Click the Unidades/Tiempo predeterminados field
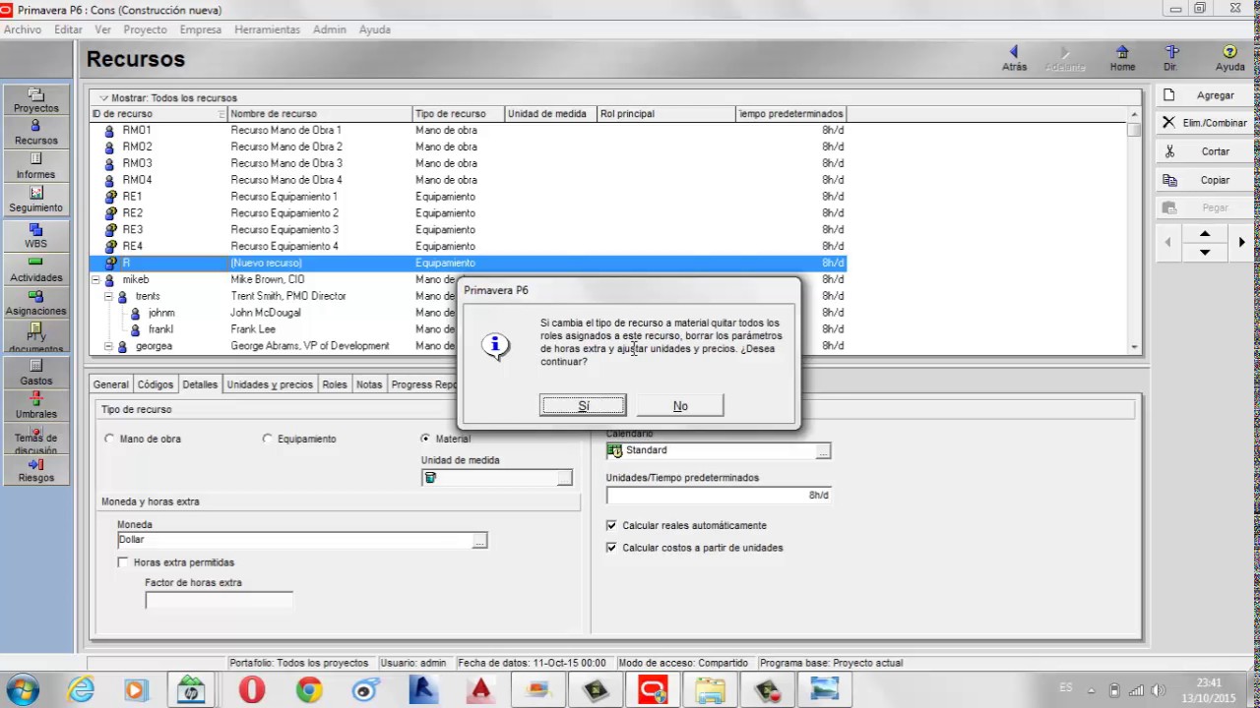The height and width of the screenshot is (708, 1260). coord(719,496)
